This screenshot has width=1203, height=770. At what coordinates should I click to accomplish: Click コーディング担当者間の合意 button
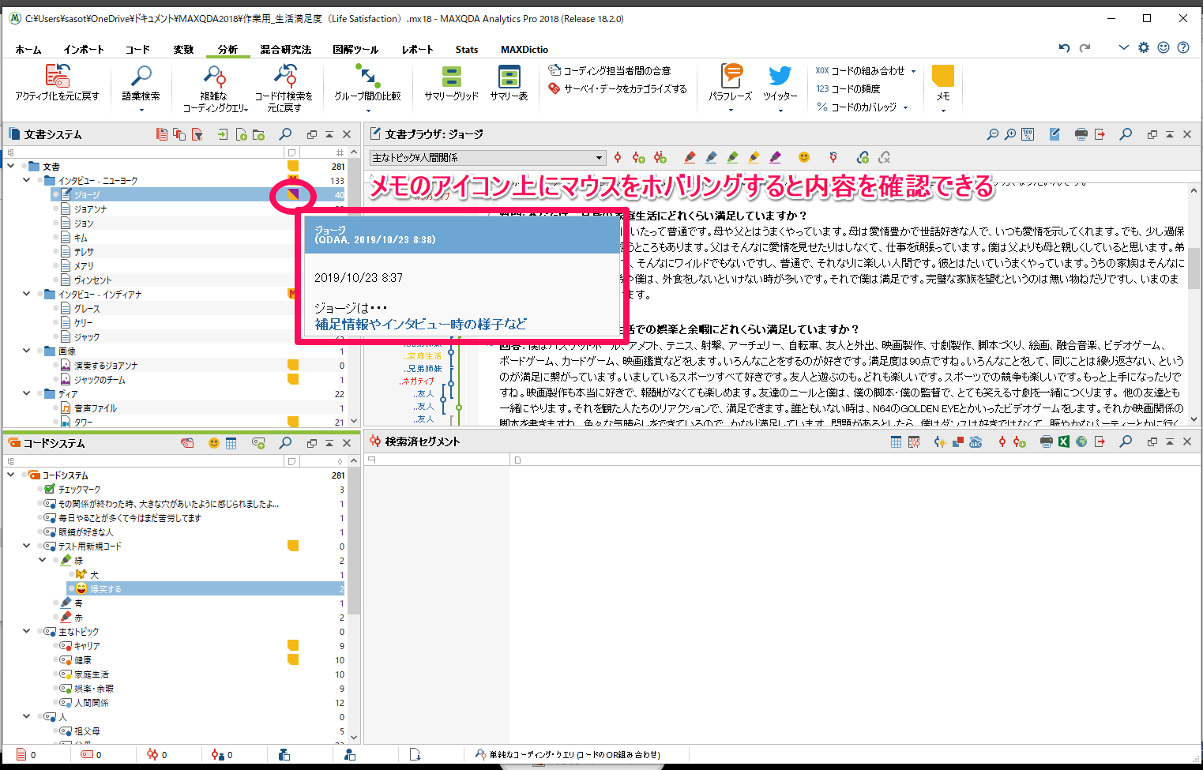click(610, 71)
